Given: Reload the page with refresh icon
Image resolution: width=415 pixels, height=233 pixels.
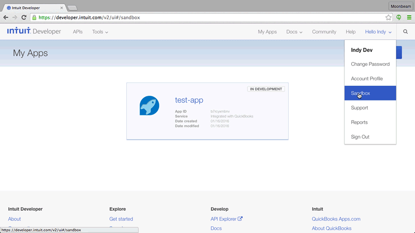Looking at the screenshot, I should pos(24,18).
